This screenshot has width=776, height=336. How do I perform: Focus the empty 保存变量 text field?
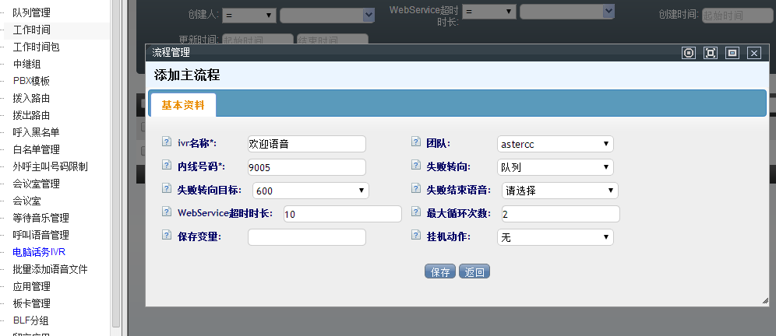coord(306,237)
